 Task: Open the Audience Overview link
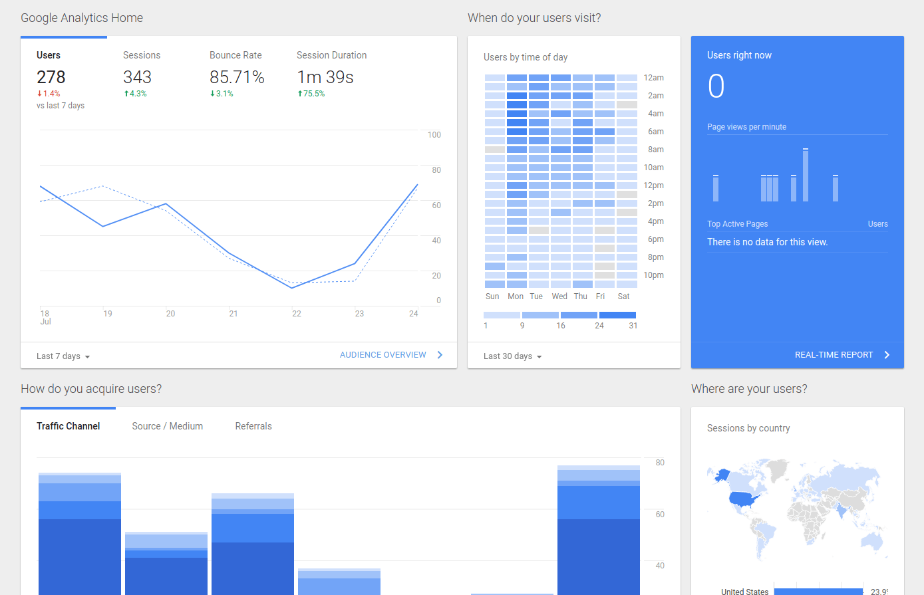383,355
